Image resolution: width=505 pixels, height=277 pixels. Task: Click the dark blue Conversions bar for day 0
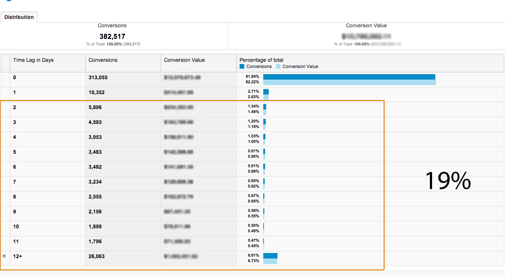(x=349, y=77)
